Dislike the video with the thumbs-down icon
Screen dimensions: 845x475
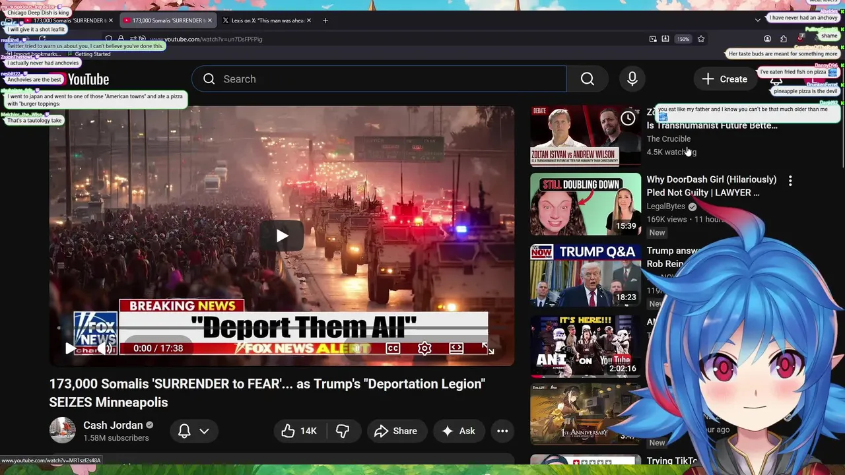343,431
